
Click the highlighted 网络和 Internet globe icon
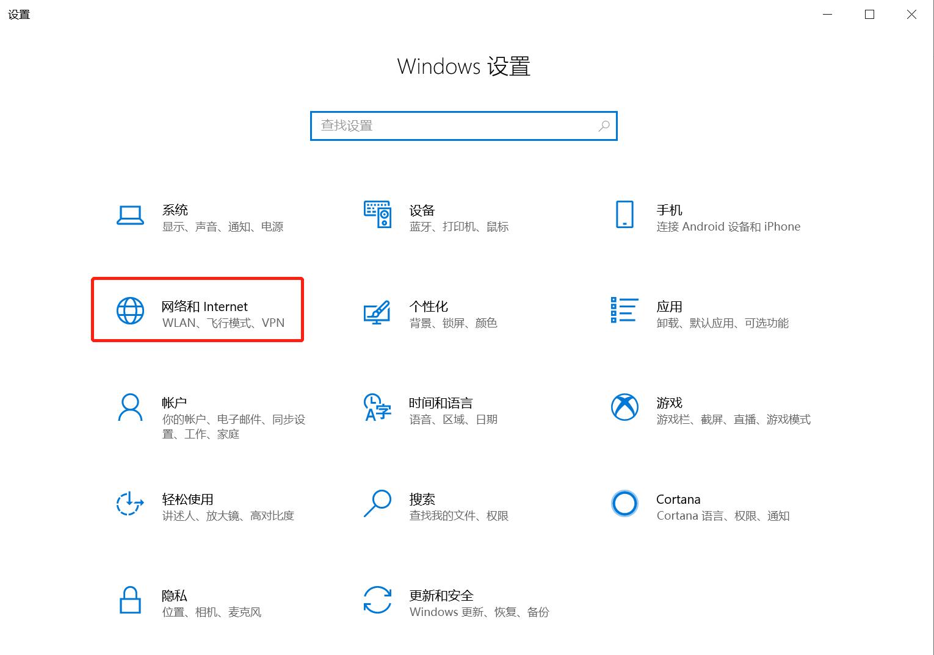point(129,311)
